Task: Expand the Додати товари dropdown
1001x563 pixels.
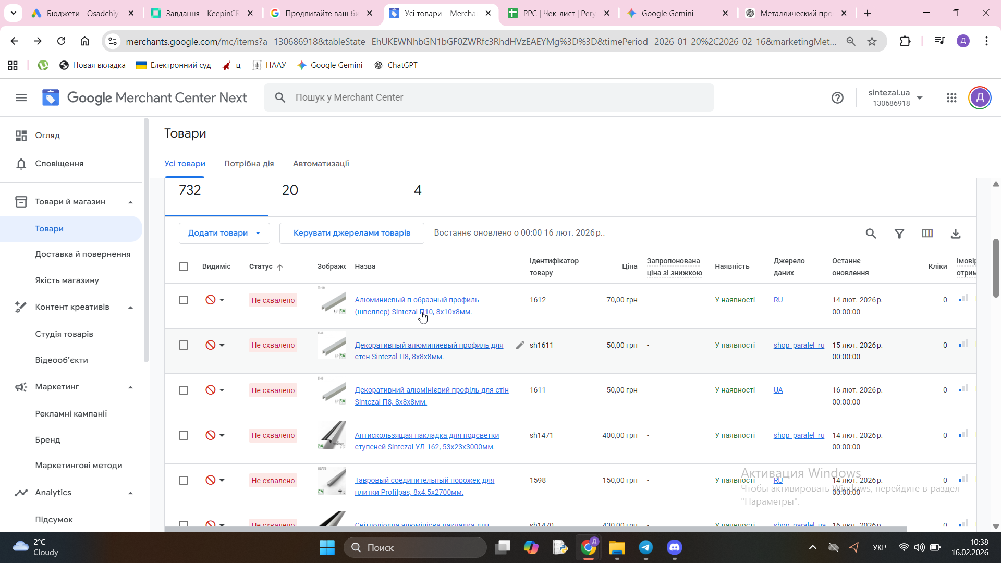Action: point(224,233)
